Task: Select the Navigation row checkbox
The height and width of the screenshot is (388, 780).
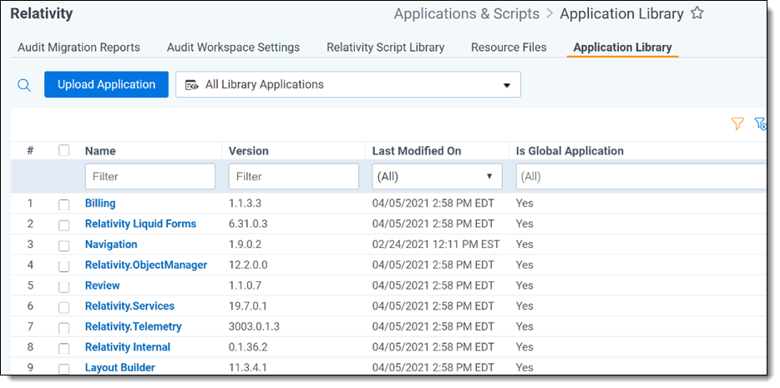Action: (63, 245)
